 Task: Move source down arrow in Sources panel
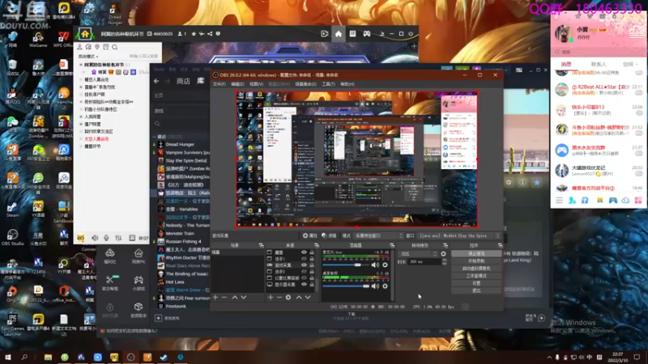coord(308,297)
